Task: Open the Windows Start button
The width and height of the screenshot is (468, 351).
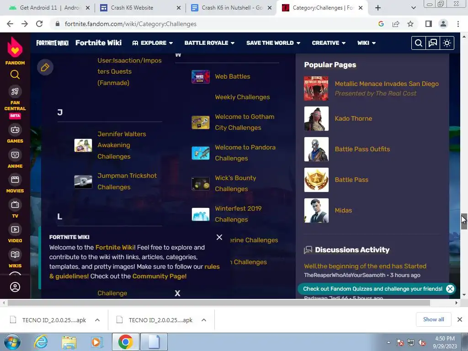Action: [x=12, y=342]
